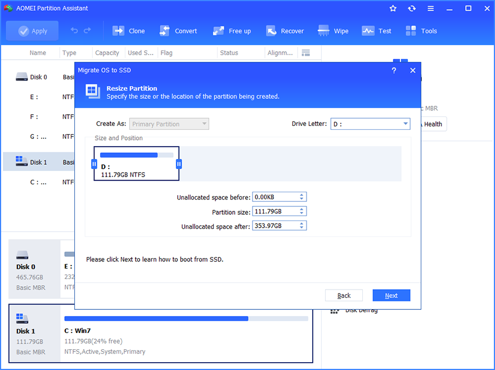Screen dimensions: 495x370
Task: Sort by the Name column header
Action: 38,53
